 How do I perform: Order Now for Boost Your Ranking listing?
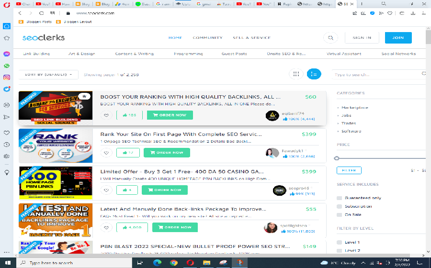tap(170, 115)
